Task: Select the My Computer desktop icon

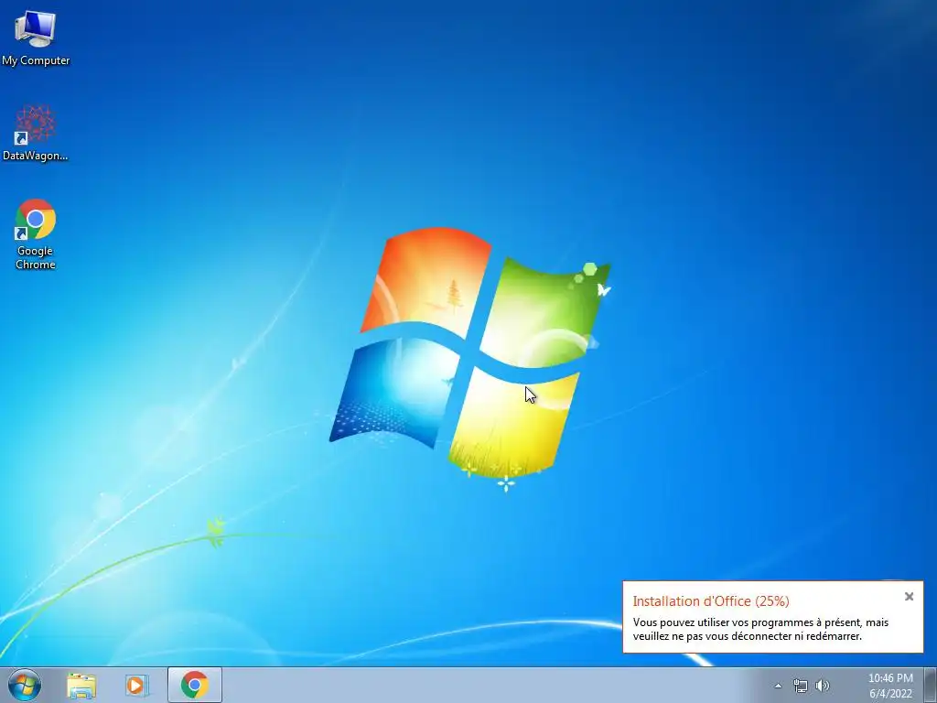Action: pyautogui.click(x=36, y=38)
